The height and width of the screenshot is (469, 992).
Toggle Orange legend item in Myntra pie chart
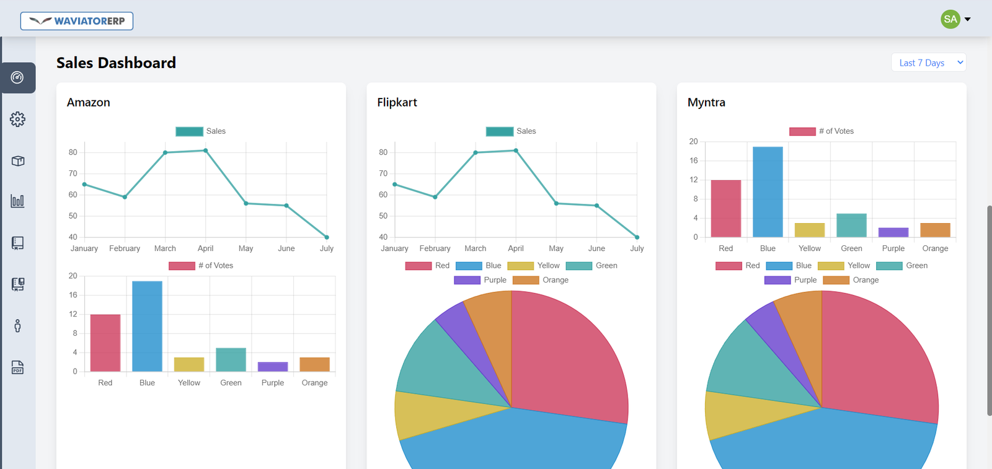(851, 280)
